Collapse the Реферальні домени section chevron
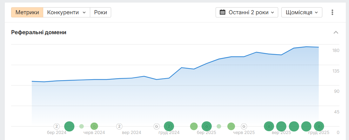349x140 pixels. [x=336, y=32]
